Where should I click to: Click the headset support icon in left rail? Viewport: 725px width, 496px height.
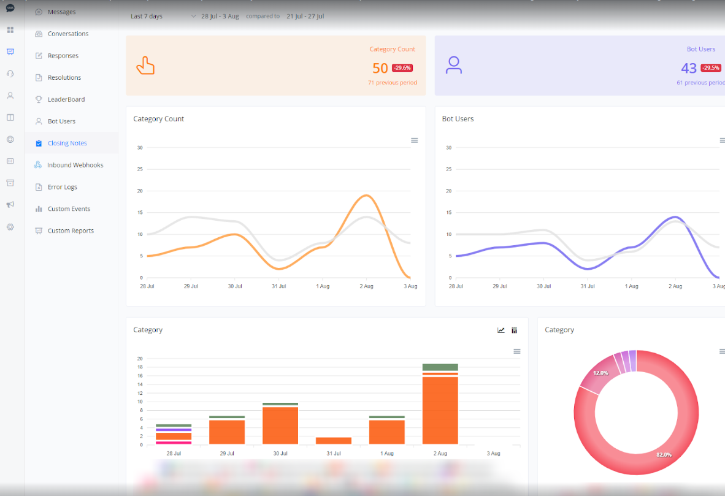[10, 74]
